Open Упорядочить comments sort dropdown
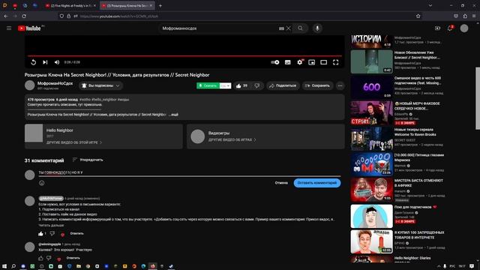480x270 pixels. [x=88, y=160]
